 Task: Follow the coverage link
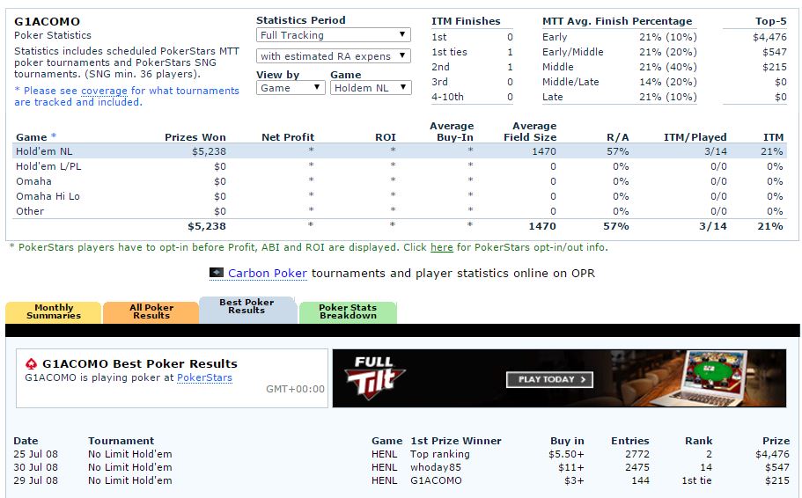[104, 91]
